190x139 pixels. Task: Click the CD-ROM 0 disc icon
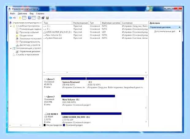click(x=46, y=114)
